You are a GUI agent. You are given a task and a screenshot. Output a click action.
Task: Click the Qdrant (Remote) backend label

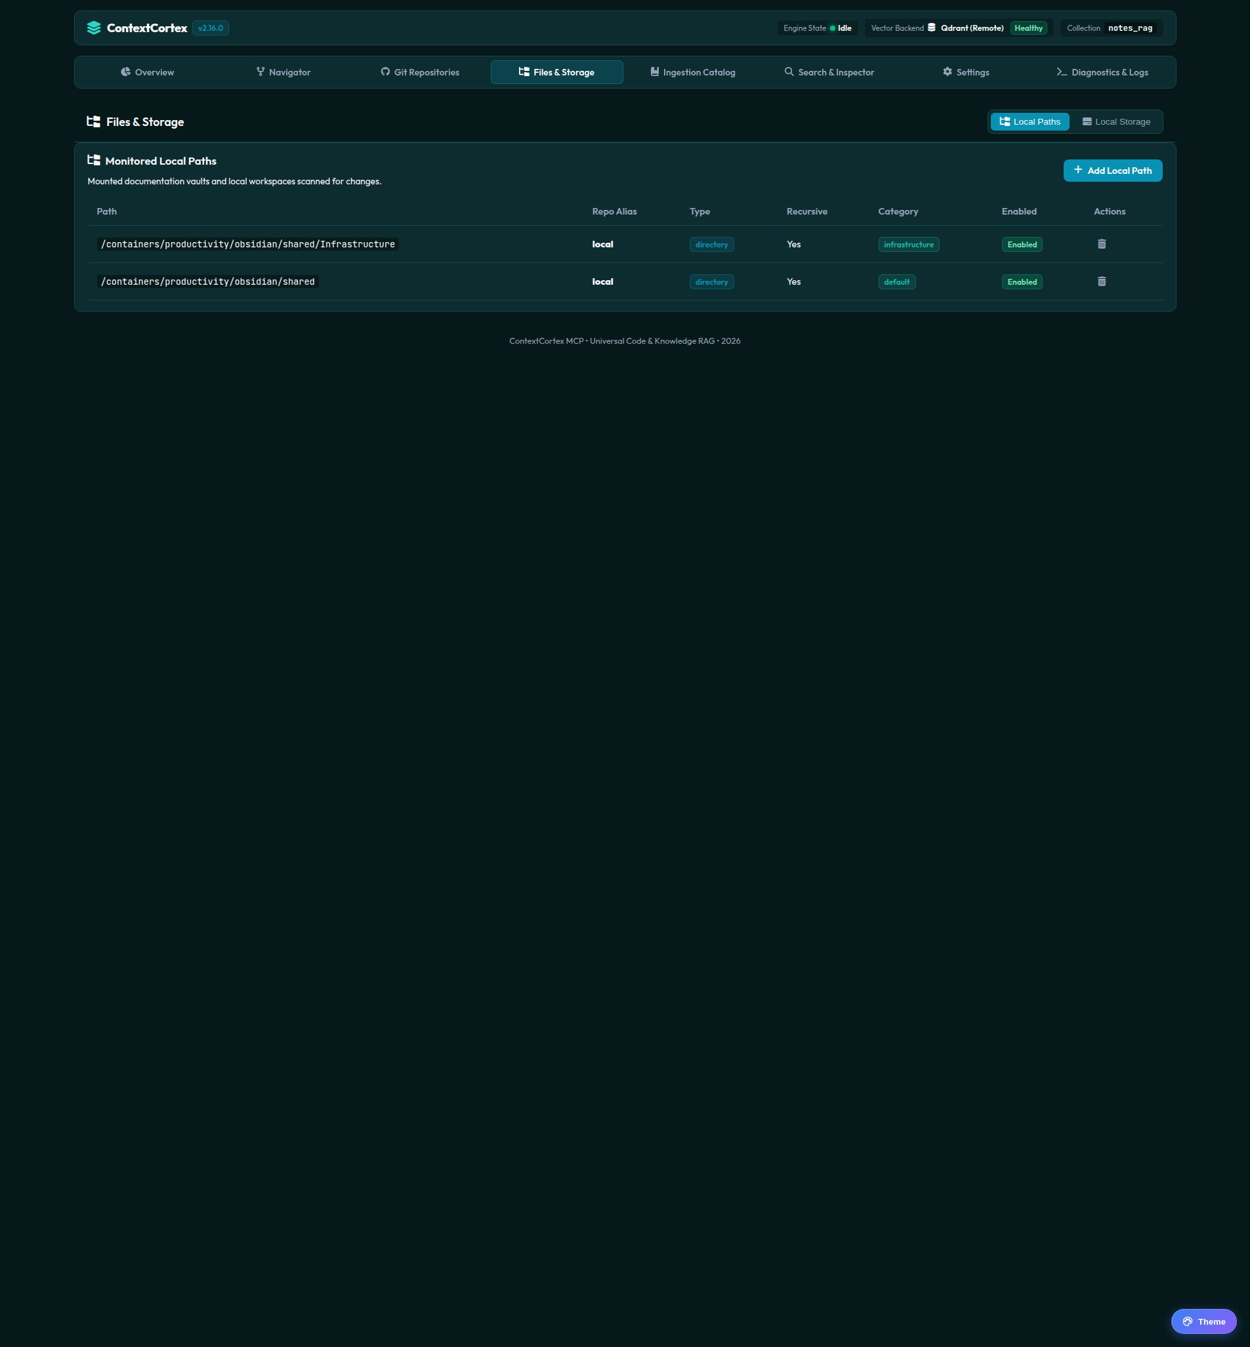coord(972,28)
